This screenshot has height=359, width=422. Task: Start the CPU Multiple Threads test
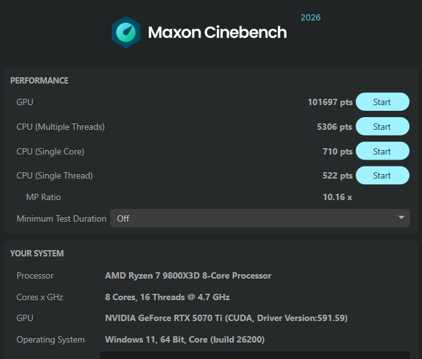(x=382, y=126)
